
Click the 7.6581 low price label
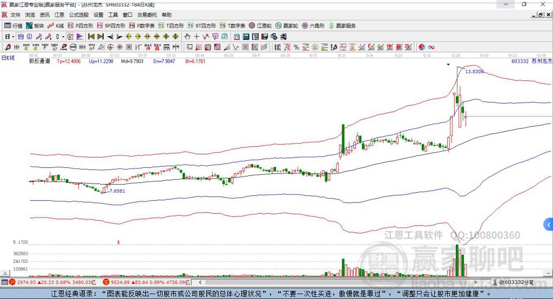pos(117,191)
